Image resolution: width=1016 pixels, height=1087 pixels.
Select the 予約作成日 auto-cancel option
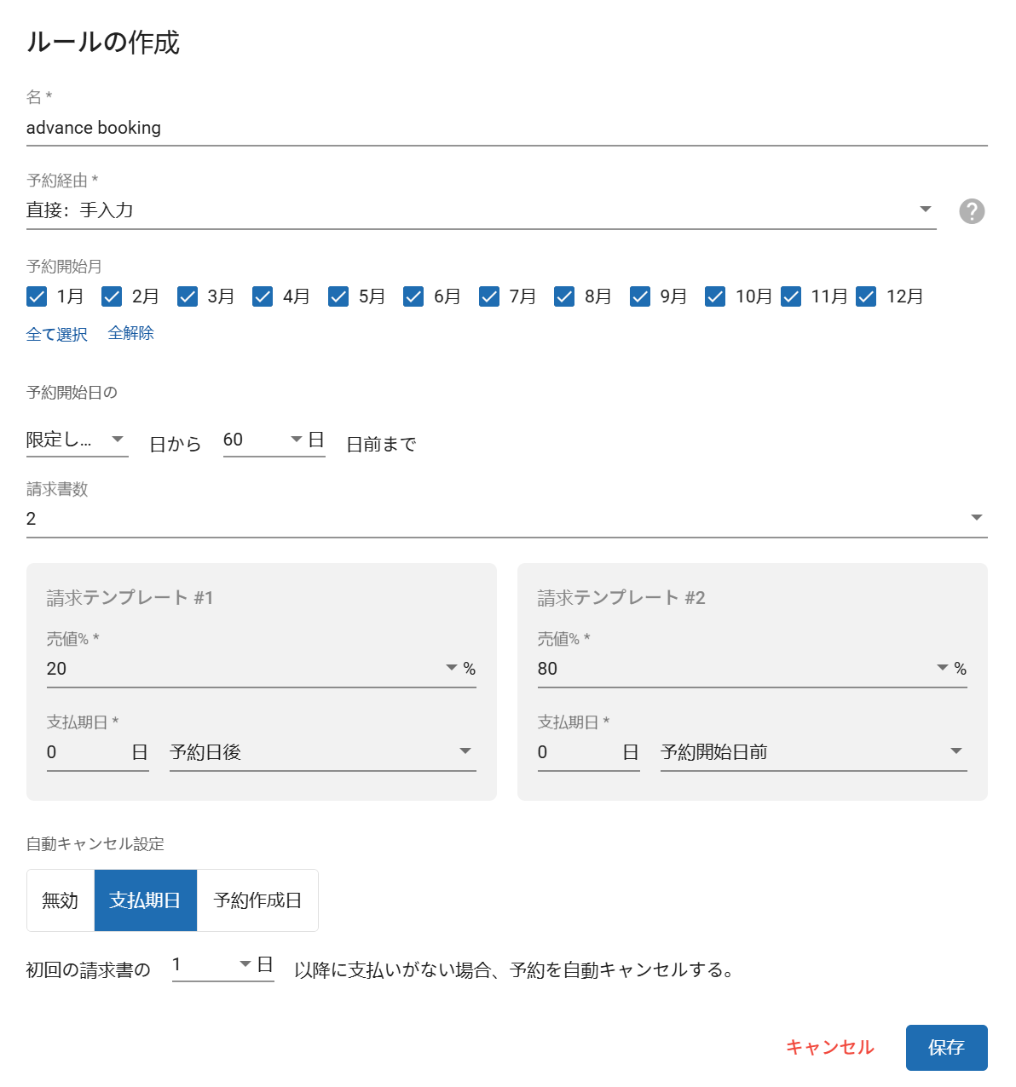pos(257,900)
